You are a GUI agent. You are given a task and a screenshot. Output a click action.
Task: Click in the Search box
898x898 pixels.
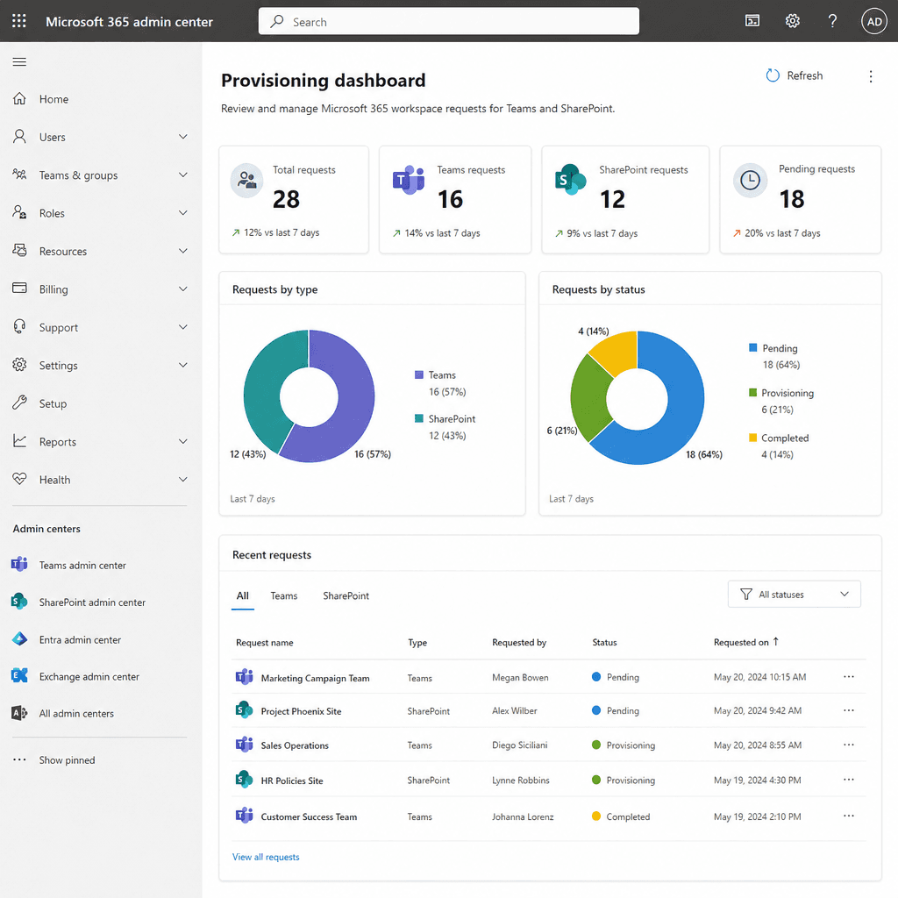[x=448, y=21]
